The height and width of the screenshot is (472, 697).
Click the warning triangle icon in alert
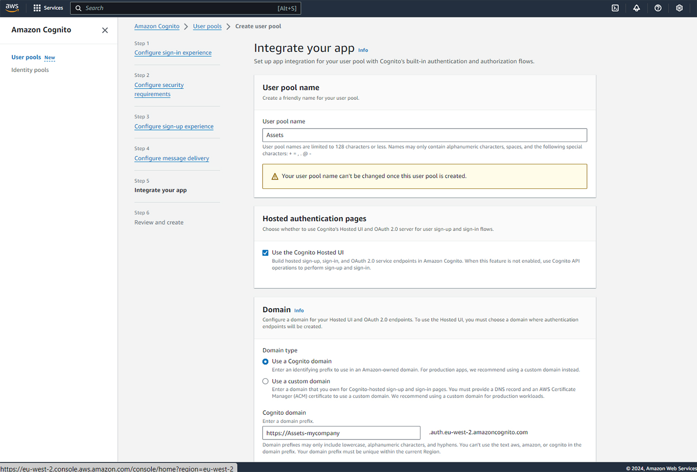(275, 176)
